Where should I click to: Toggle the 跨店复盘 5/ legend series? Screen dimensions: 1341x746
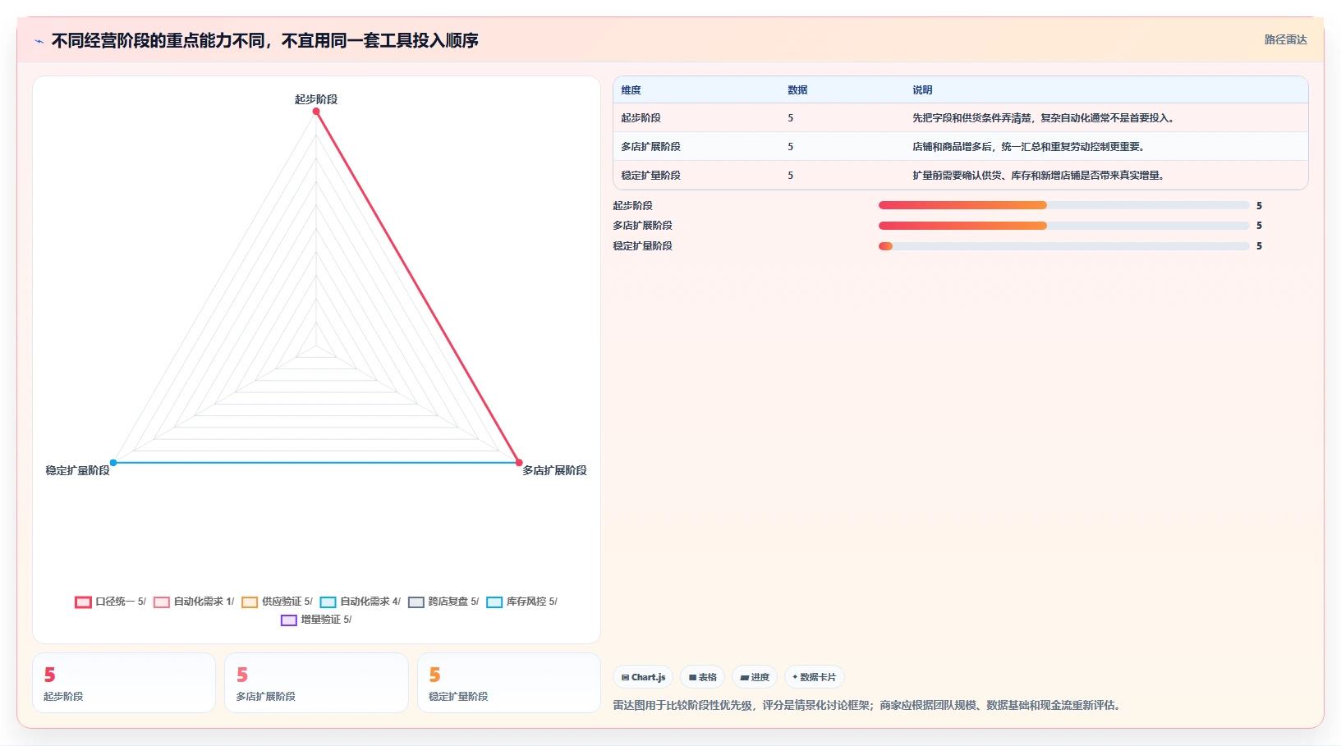(x=444, y=602)
